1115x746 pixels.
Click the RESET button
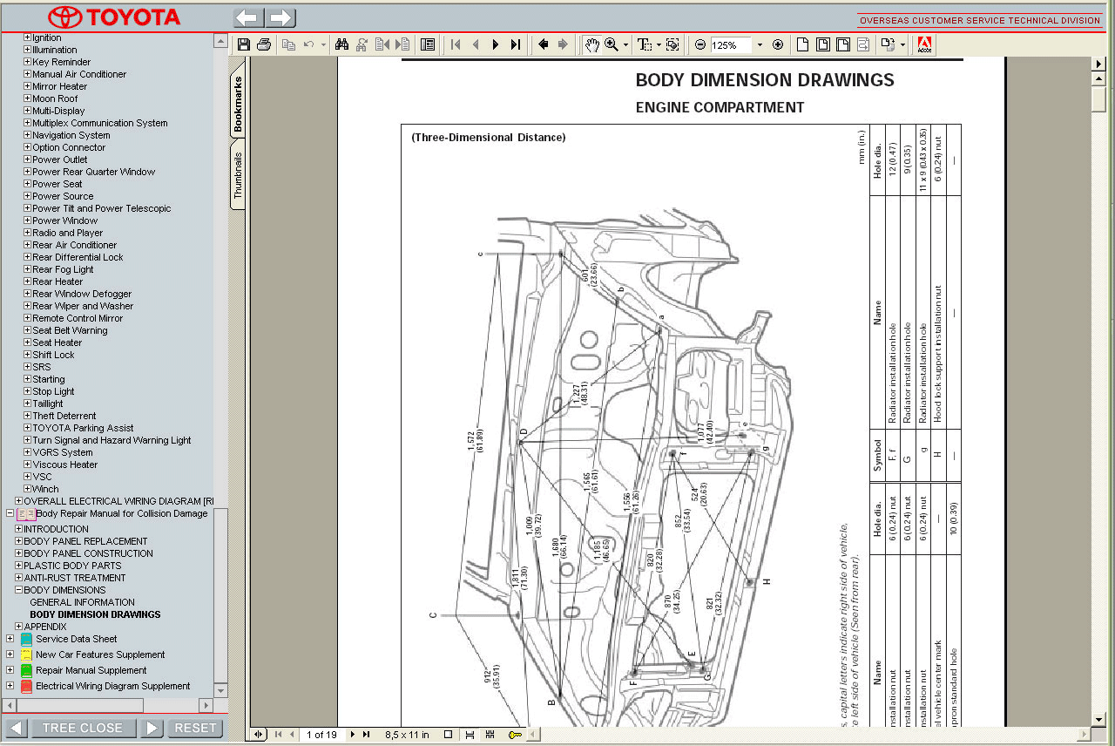(x=195, y=728)
